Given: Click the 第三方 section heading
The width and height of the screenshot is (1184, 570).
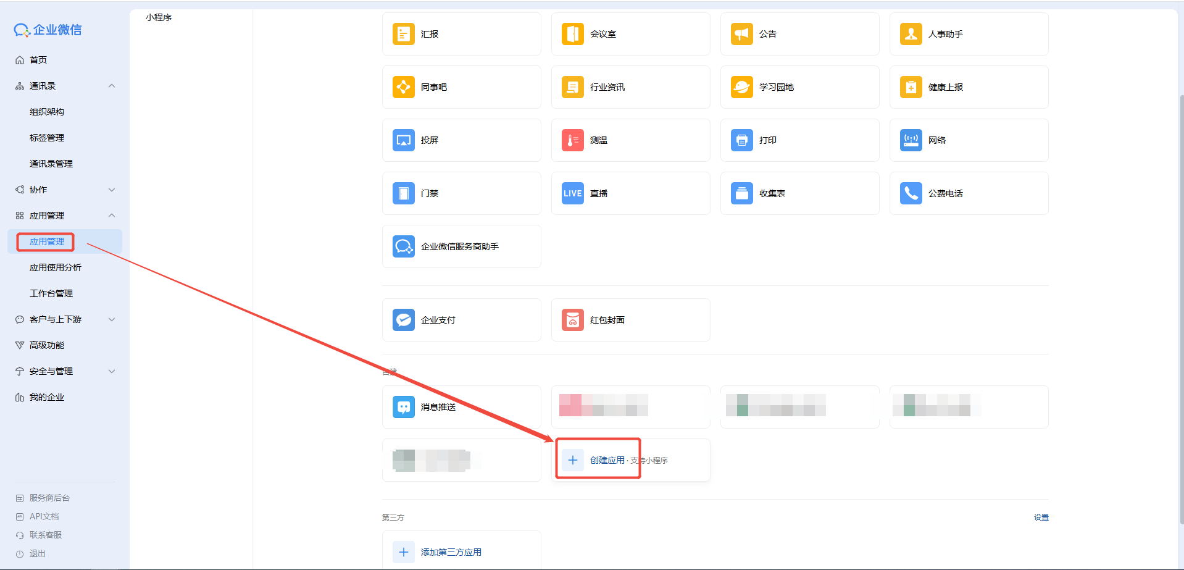Looking at the screenshot, I should (393, 518).
